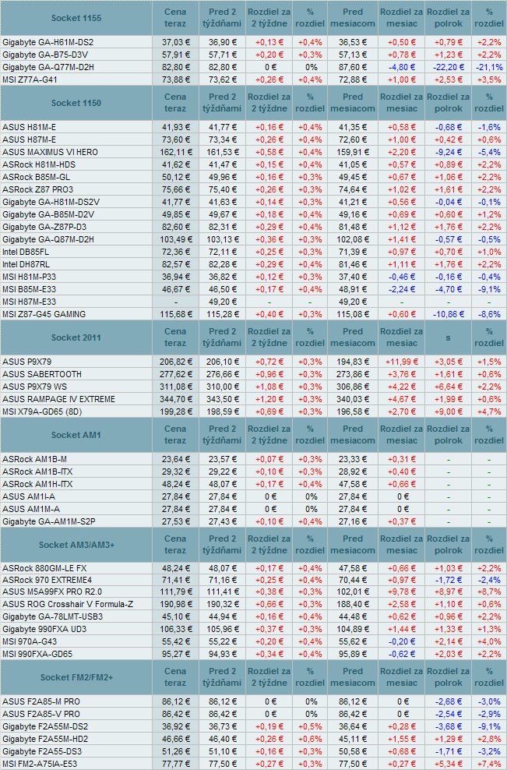The width and height of the screenshot is (507, 770).
Task: Click the Socket 1155 section header
Action: (x=76, y=18)
